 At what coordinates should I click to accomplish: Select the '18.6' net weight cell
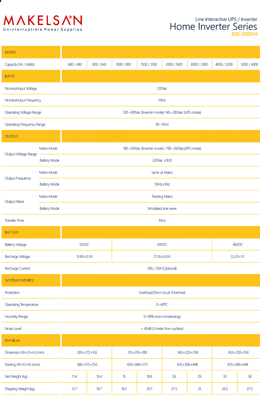[149, 377]
